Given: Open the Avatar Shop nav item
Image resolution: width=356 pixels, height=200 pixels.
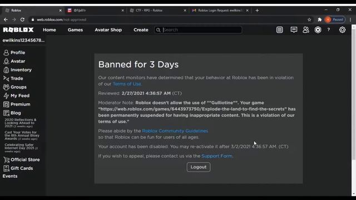Looking at the screenshot, I should point(108,29).
